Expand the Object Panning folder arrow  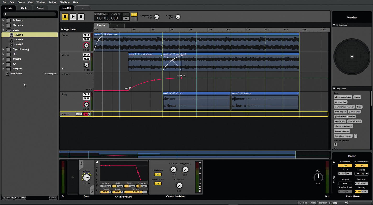pos(3,49)
